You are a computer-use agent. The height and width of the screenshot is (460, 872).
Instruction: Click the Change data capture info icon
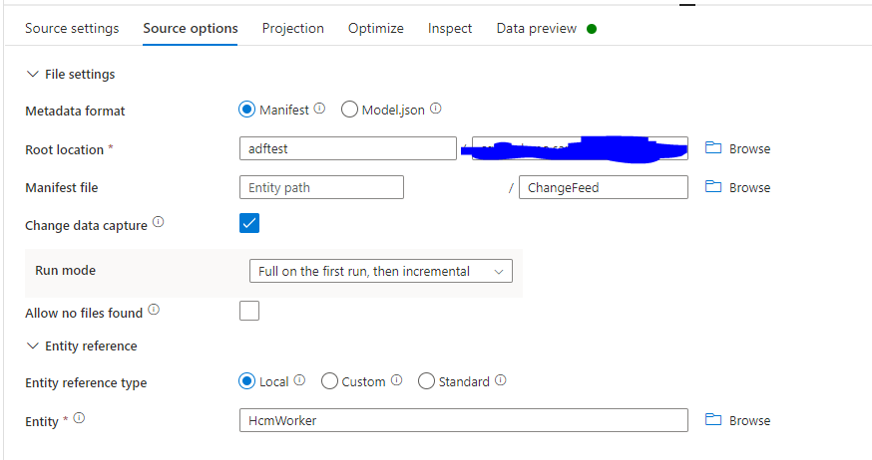[158, 224]
